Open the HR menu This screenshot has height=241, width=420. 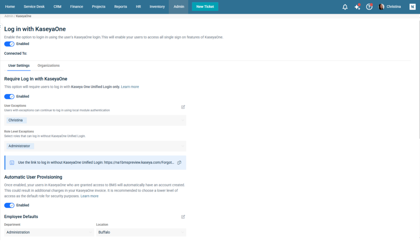pyautogui.click(x=138, y=7)
